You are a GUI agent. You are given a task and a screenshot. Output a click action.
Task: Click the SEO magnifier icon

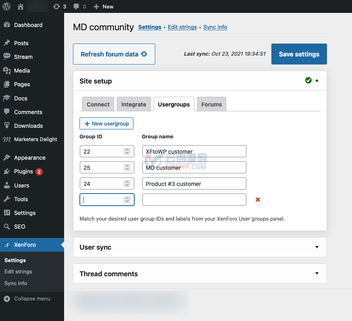pos(7,227)
